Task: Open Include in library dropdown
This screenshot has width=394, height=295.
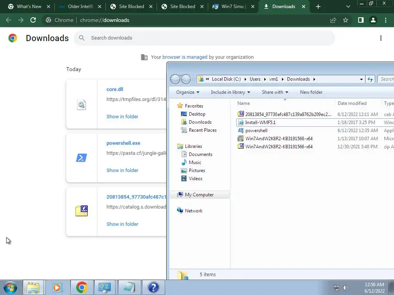Action: [230, 92]
